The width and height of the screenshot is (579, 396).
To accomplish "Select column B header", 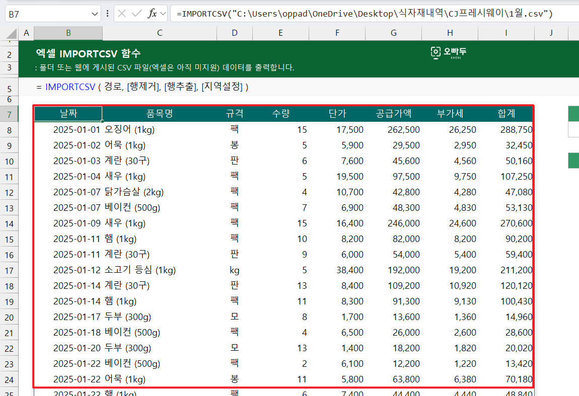I will (68, 33).
